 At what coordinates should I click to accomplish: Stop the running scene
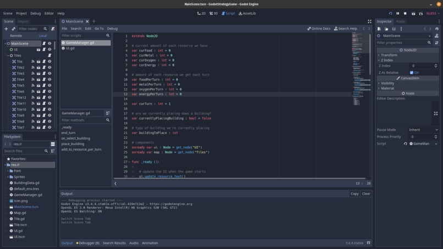(405, 13)
